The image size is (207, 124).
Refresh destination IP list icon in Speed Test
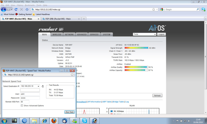[43, 86]
